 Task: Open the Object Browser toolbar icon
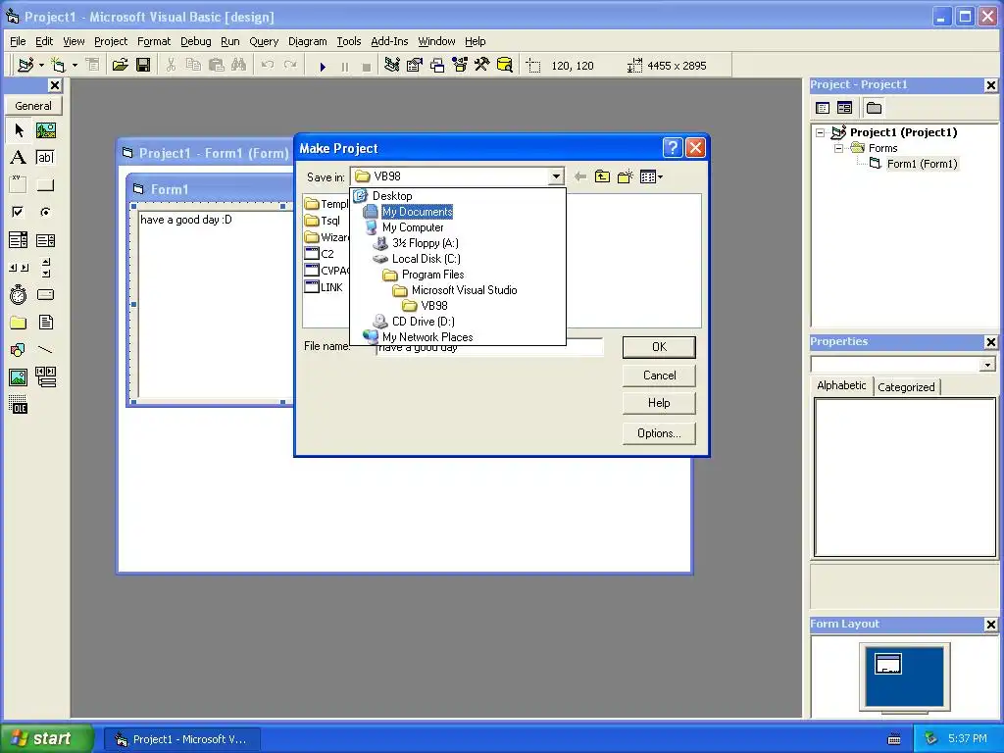[460, 66]
